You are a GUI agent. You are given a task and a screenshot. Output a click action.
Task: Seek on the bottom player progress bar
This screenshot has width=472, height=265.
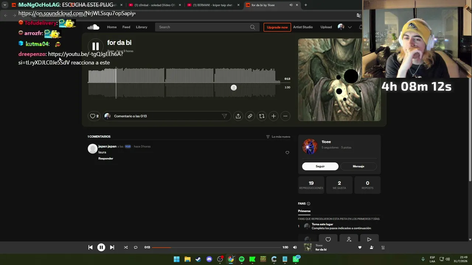pos(216,247)
